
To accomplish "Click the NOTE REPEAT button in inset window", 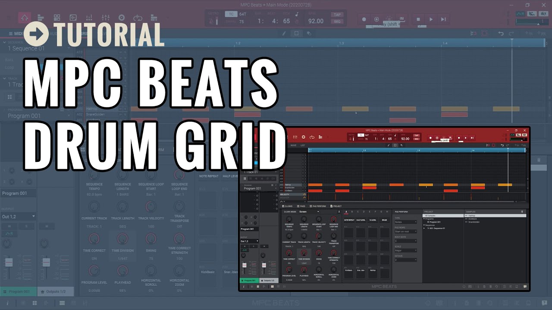I will pyautogui.click(x=349, y=220).
